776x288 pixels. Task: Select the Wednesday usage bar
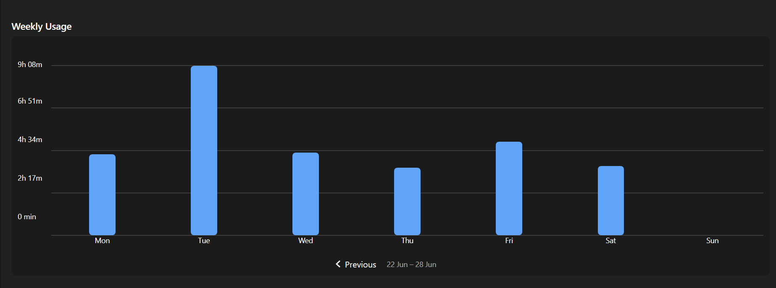(305, 194)
